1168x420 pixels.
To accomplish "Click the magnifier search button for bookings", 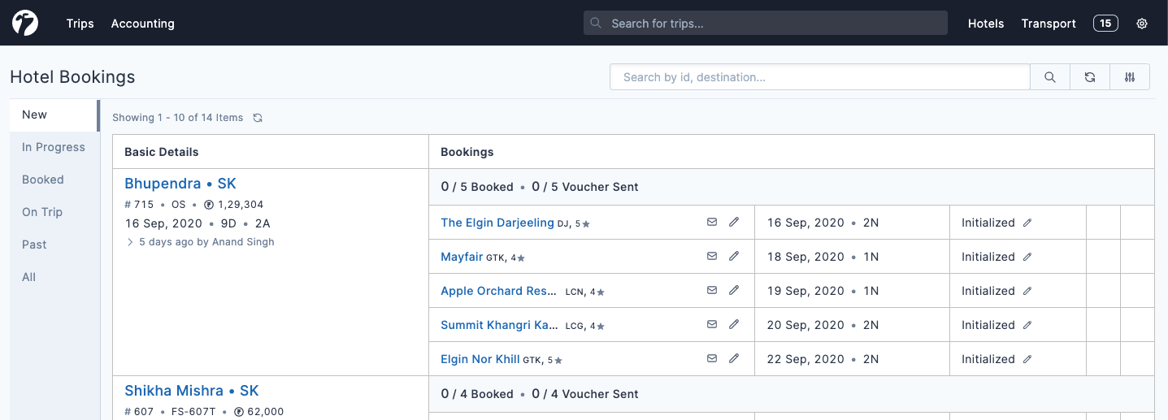I will click(x=1050, y=77).
